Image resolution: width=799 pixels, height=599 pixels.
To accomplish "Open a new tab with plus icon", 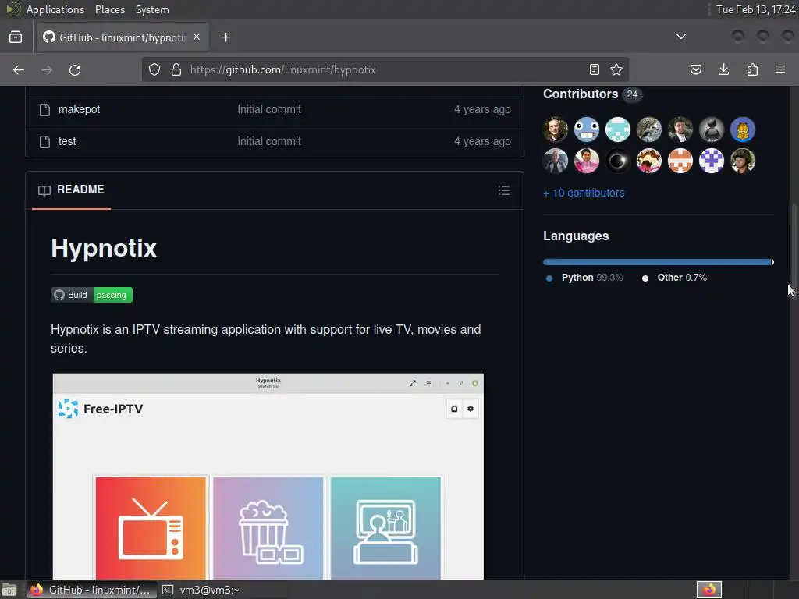I will point(225,37).
